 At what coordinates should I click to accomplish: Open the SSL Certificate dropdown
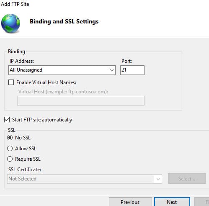[85, 179]
